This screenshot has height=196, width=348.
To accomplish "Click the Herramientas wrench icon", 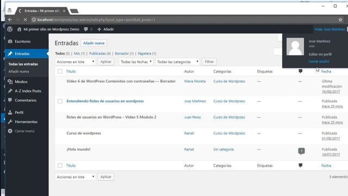I will tap(10, 122).
